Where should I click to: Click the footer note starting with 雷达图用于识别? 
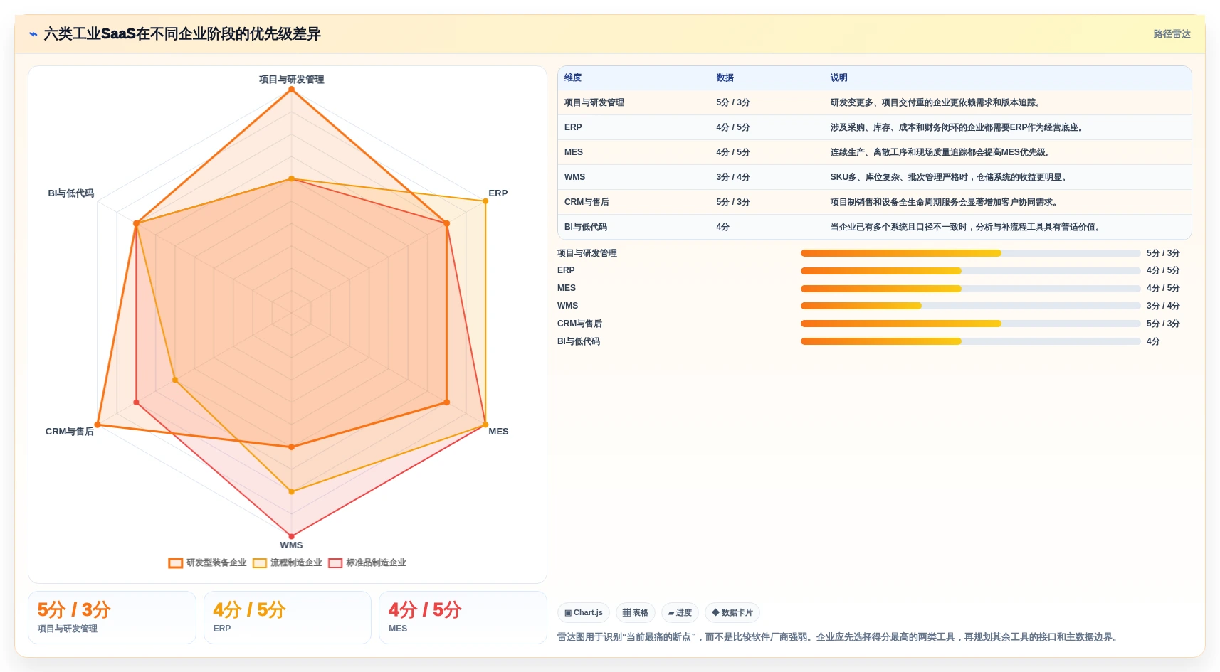(839, 637)
